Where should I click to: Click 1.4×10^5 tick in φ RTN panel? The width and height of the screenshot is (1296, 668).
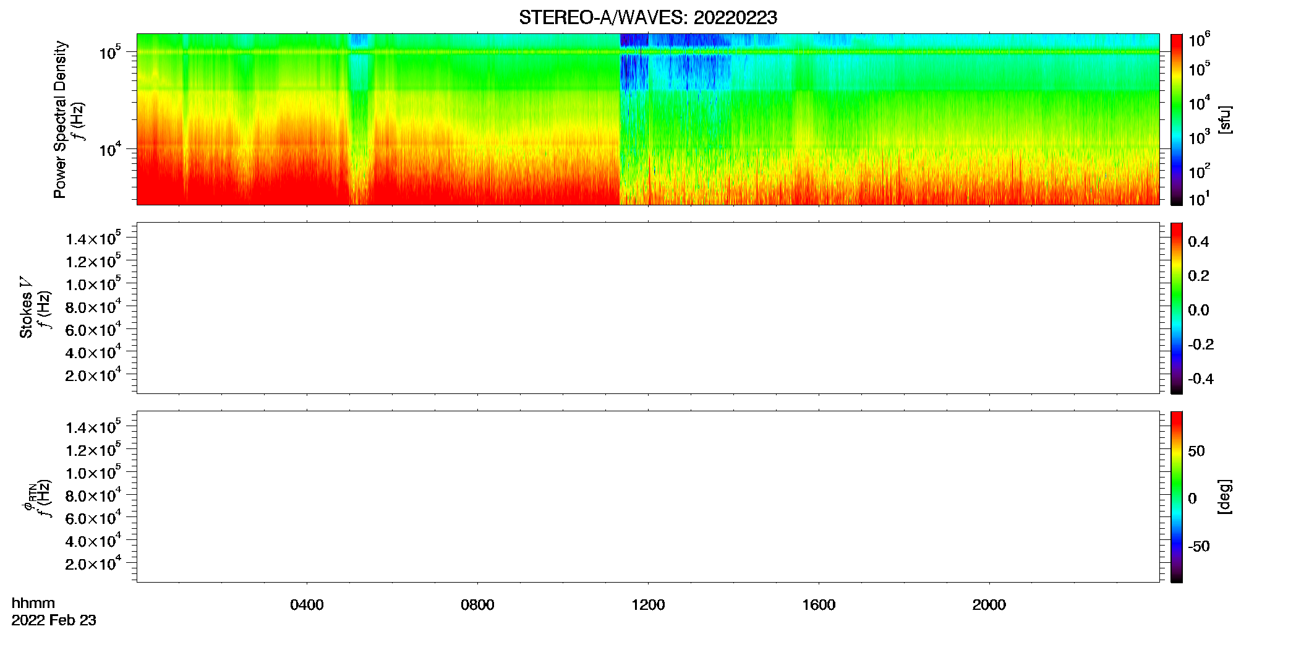tap(93, 427)
